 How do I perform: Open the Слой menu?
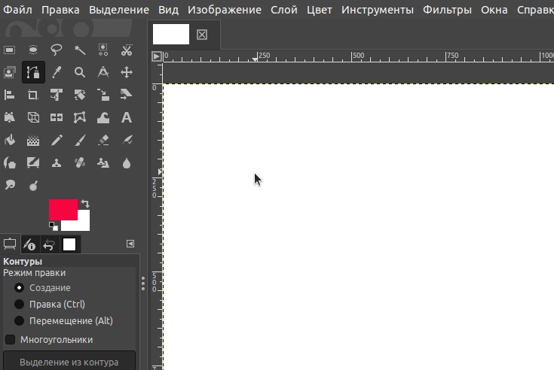(x=284, y=10)
